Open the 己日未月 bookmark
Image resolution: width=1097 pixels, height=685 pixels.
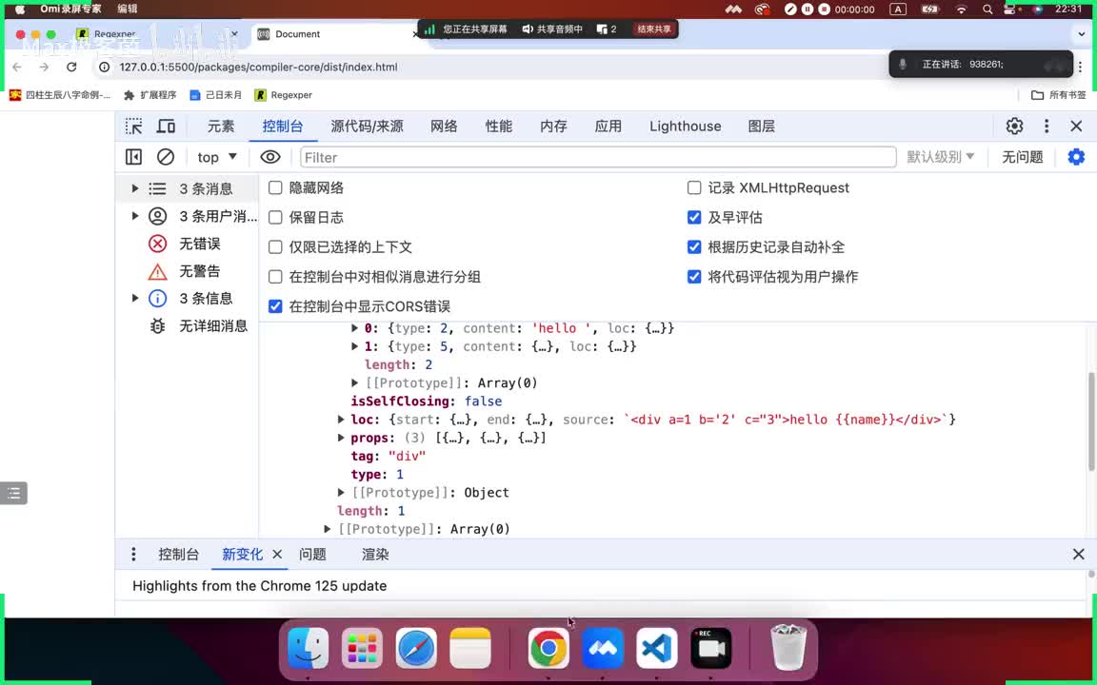point(216,95)
